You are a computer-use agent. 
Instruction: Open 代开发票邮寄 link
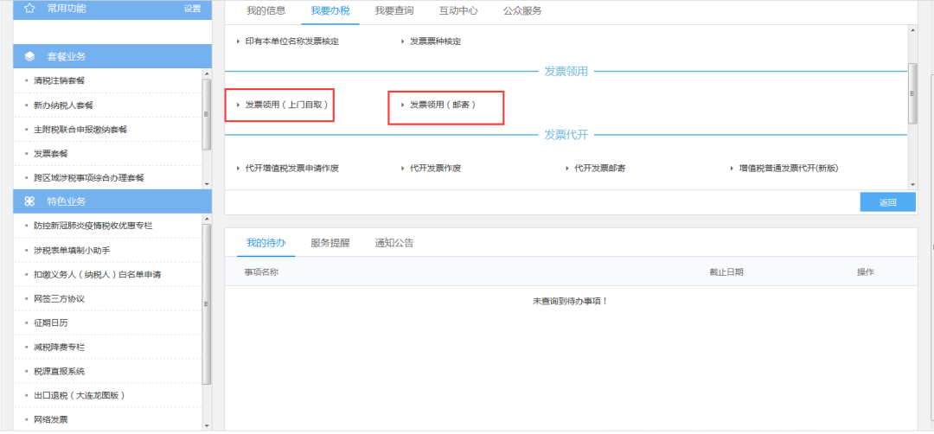pyautogui.click(x=599, y=169)
